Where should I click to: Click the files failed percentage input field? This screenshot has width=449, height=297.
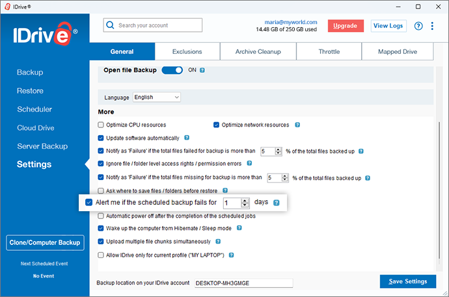(x=267, y=151)
